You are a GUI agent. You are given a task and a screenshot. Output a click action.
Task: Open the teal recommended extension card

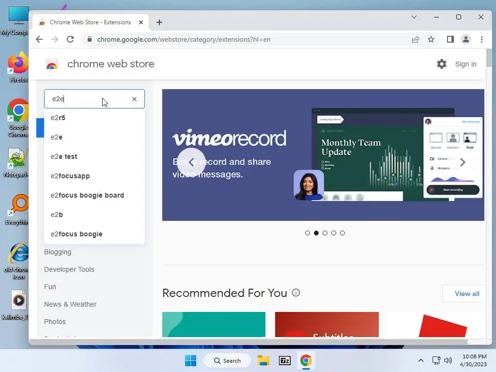(214, 325)
